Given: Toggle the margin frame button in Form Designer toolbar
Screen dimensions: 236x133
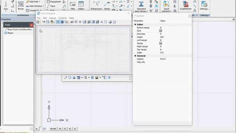Looking at the screenshot, I should point(58,22).
